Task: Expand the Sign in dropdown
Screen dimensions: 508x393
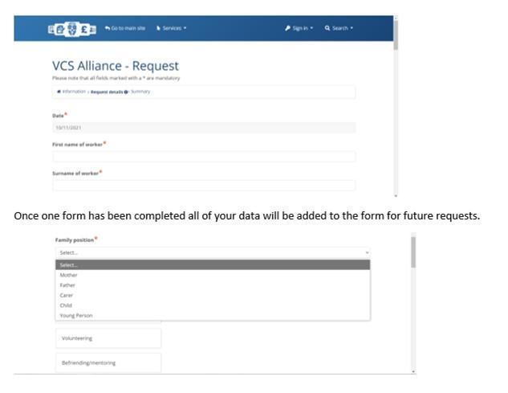Action: click(x=299, y=28)
